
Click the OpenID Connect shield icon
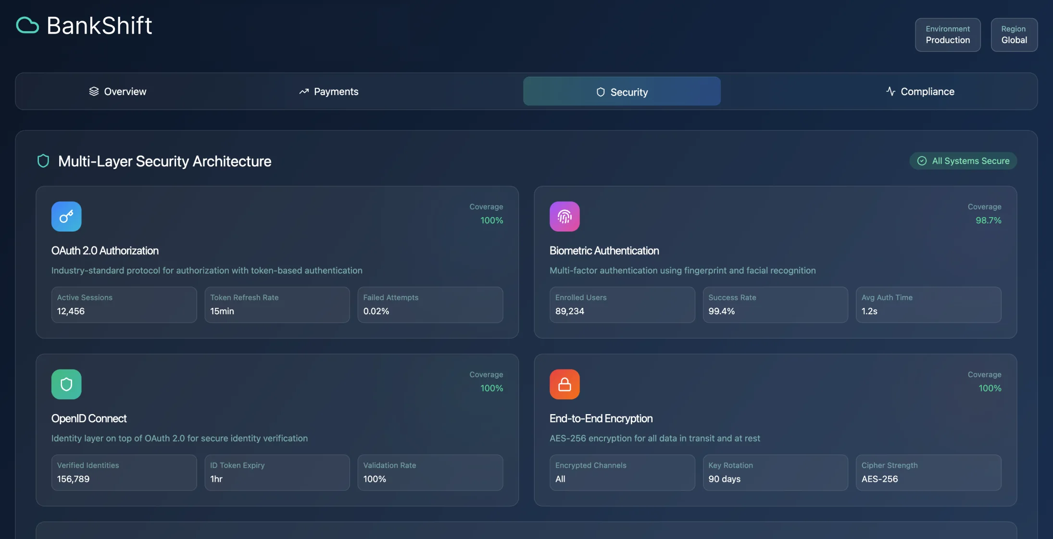66,384
